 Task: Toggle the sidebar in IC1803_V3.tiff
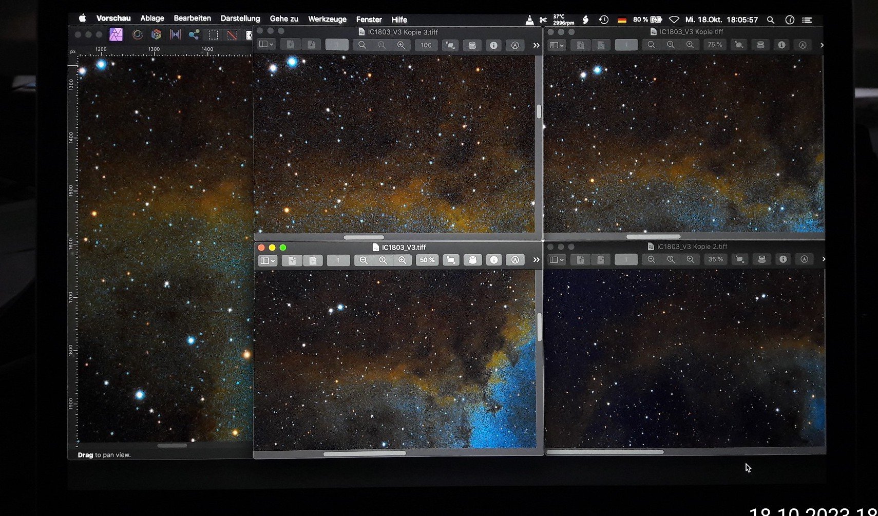tap(266, 260)
